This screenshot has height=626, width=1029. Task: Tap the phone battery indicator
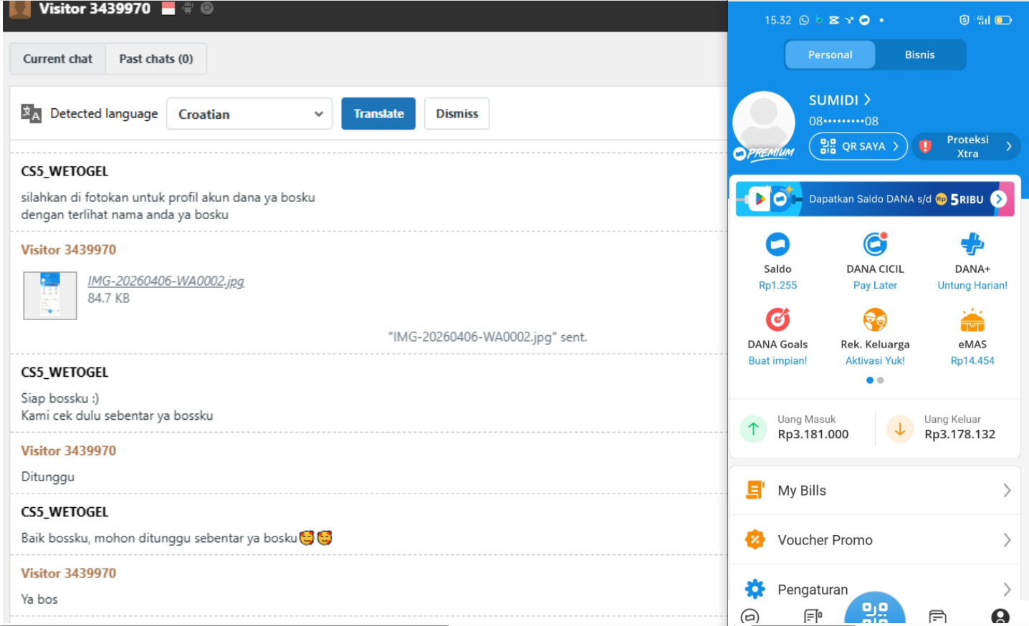[x=1003, y=20]
